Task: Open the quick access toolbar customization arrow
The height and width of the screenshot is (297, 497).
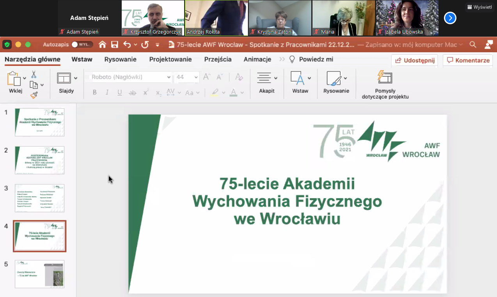Action: point(157,45)
